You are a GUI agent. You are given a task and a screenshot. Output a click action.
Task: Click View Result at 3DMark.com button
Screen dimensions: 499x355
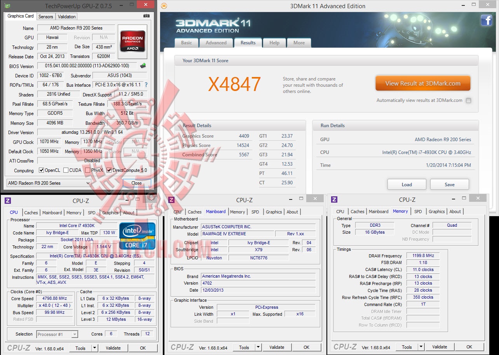(423, 83)
